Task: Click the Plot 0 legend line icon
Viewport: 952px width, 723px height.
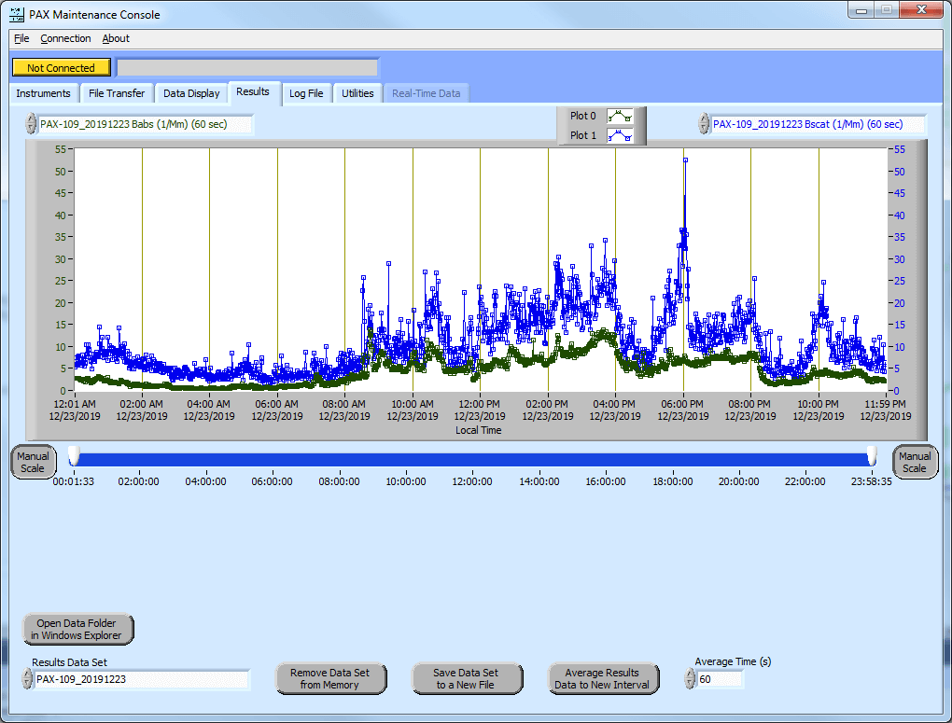Action: pyautogui.click(x=620, y=117)
